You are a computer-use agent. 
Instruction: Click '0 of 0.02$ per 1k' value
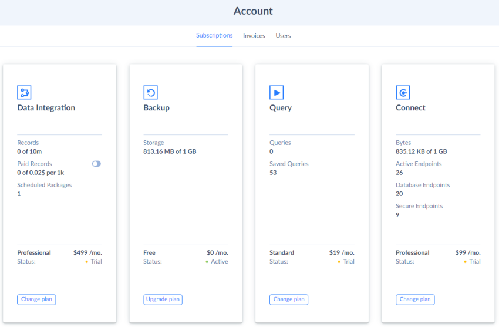tap(41, 173)
